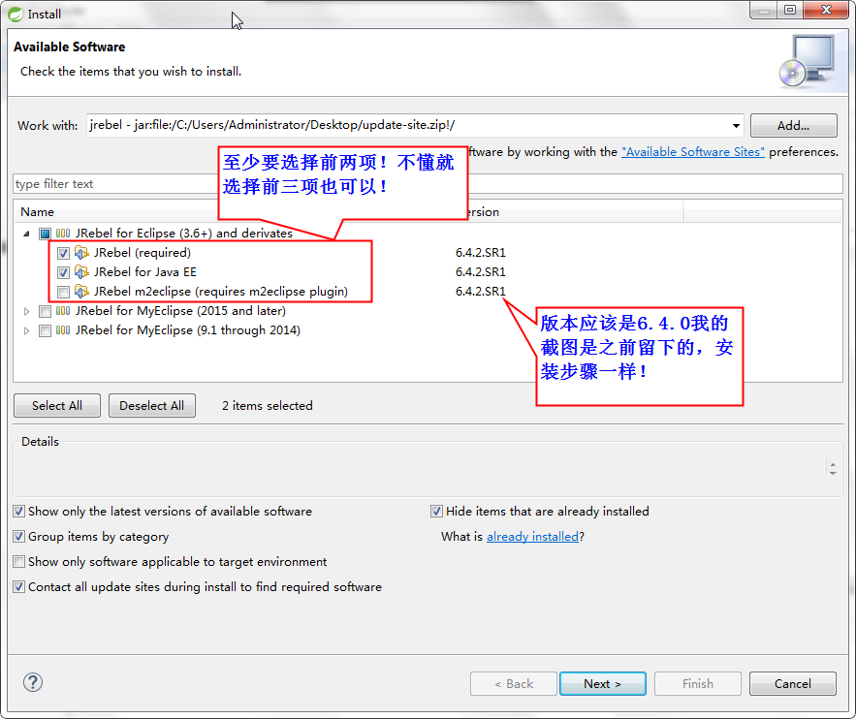Click the JRebel m2eclipse plugin icon
856x719 pixels.
coord(81,292)
